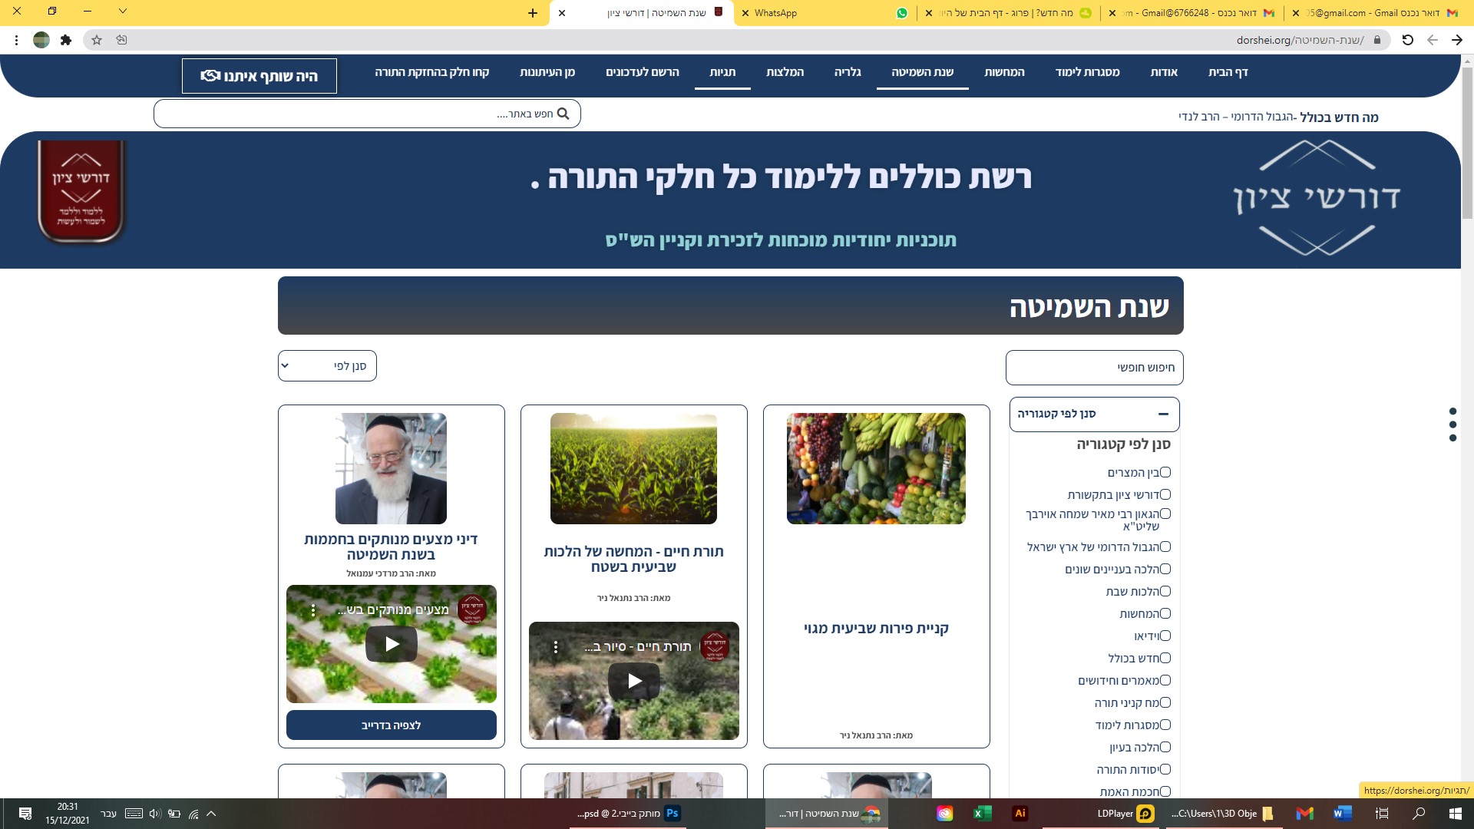
Task: Open a new browser tab
Action: pyautogui.click(x=533, y=13)
